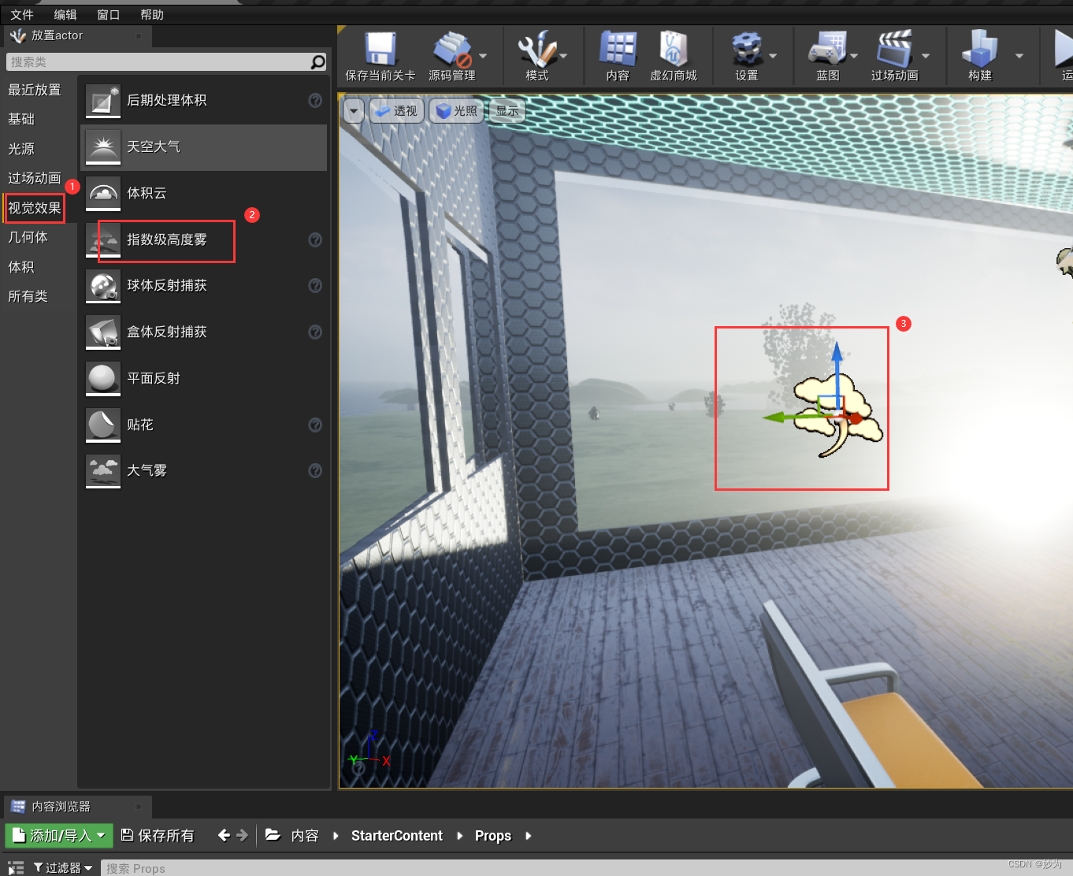The width and height of the screenshot is (1073, 876).
Task: Open help for 盒体反射捕获
Action: pos(315,332)
